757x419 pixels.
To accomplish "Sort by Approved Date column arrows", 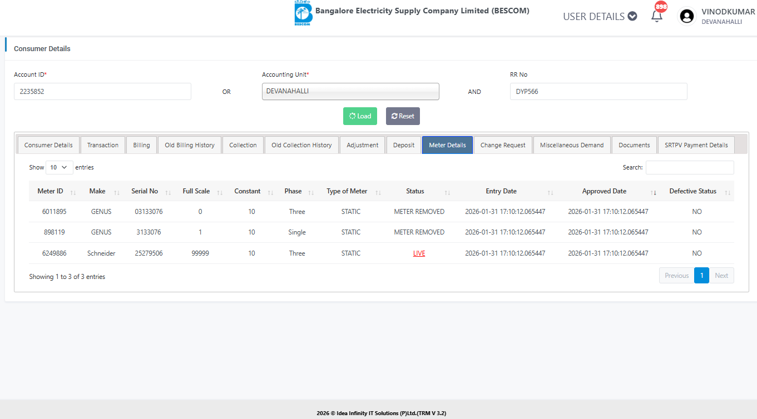I will pos(654,192).
